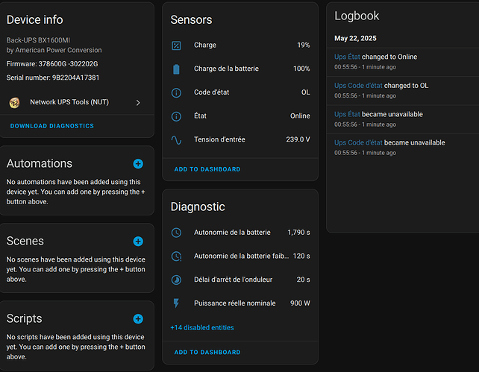Expand the Network UPS Tools chevron

[138, 103]
